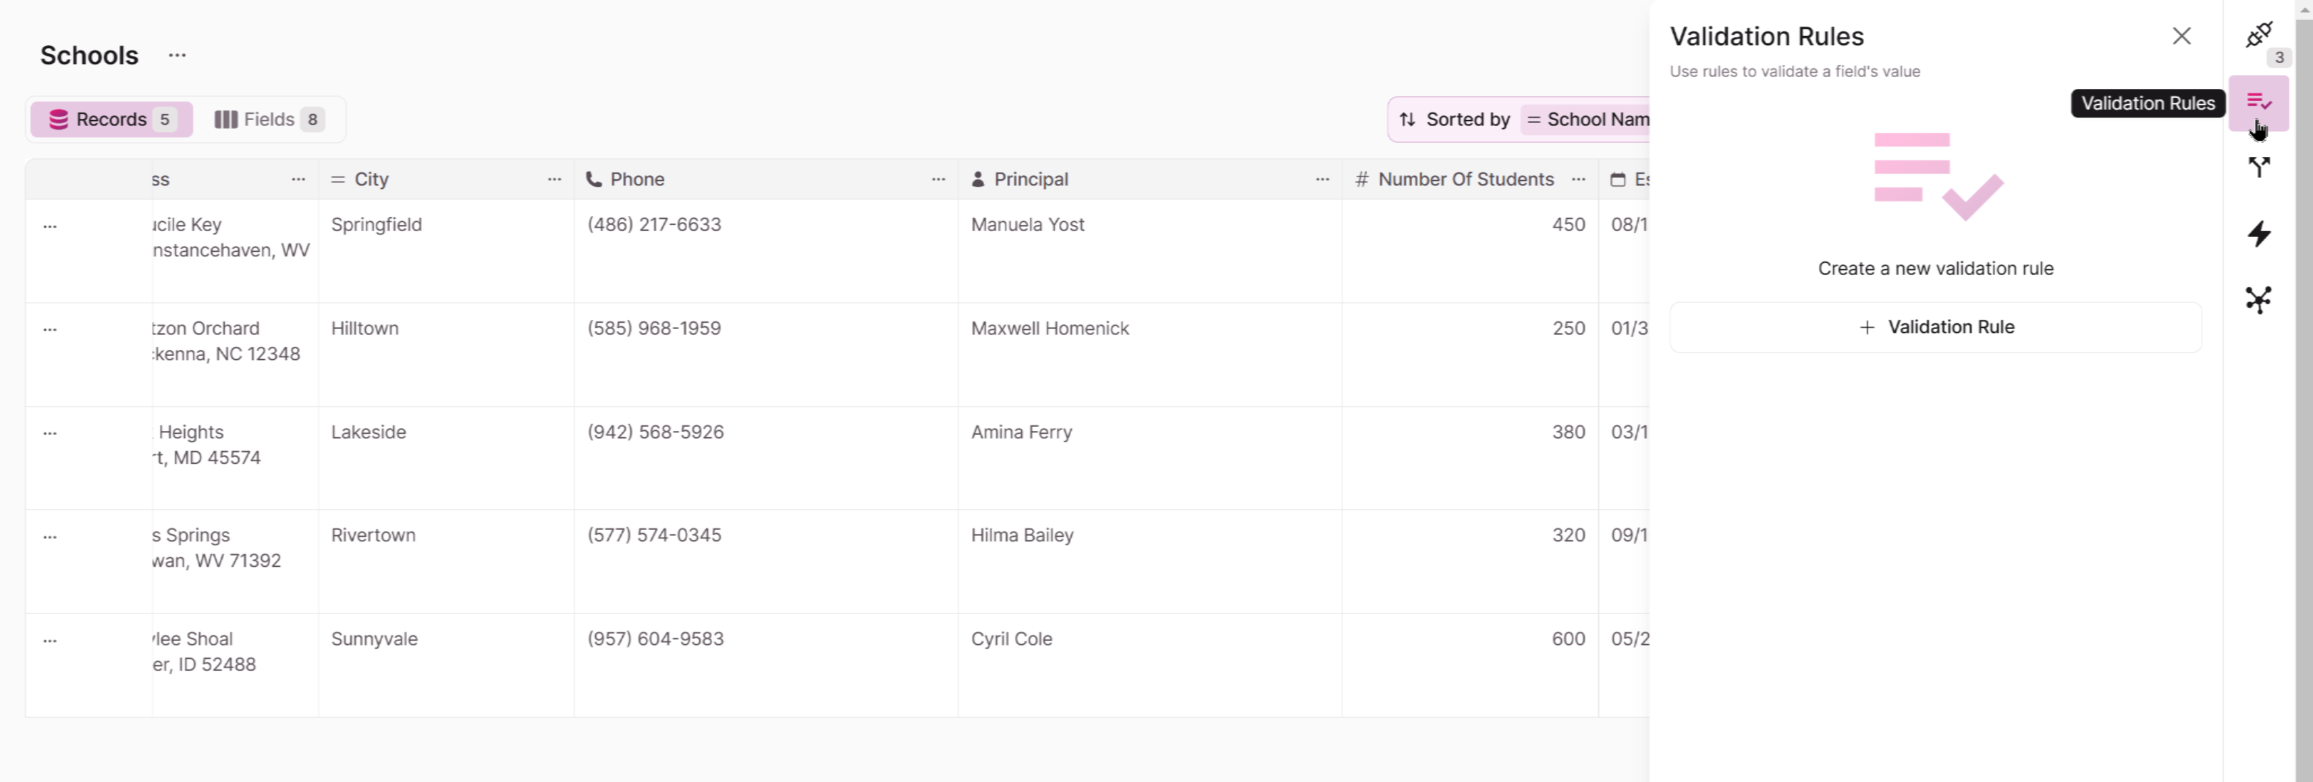Select phone cell (577) 574-0345

(x=766, y=561)
